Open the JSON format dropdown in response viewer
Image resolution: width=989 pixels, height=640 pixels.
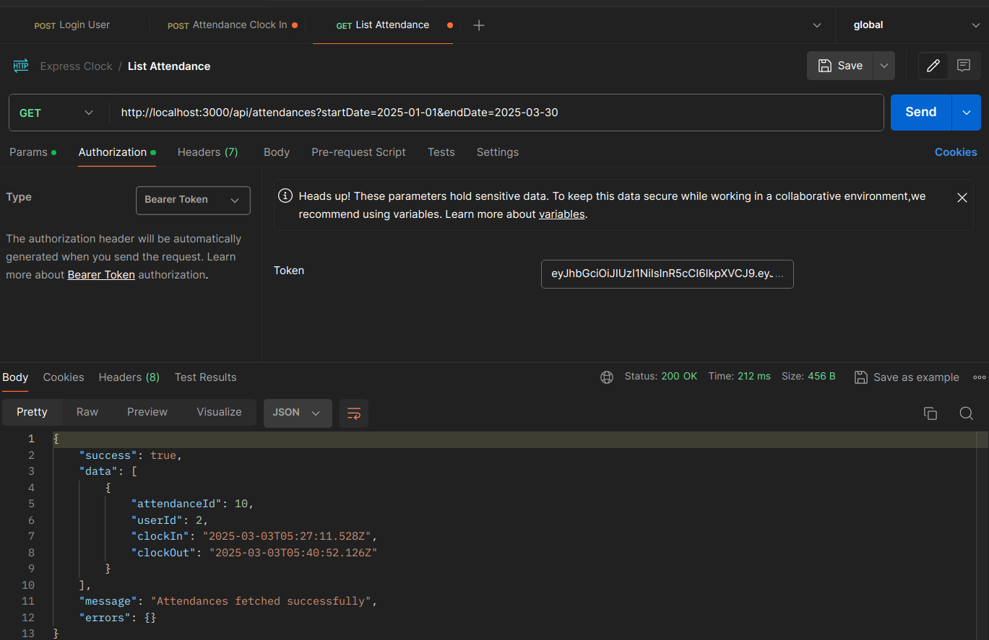tap(298, 413)
